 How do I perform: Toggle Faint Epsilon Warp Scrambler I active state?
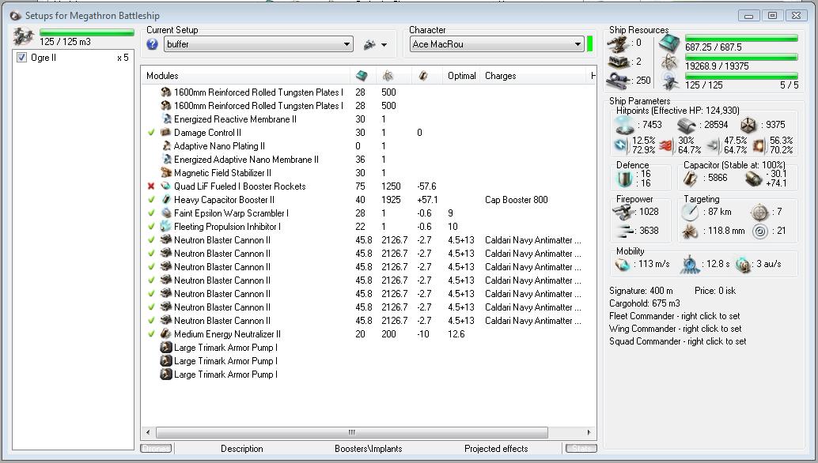151,213
